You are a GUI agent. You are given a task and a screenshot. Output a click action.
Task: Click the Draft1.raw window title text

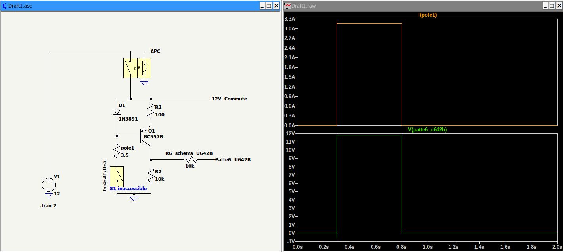304,6
